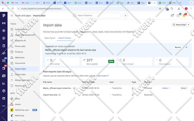Click the quick add plus button
Viewport: 194px width, 121px height.
pyautogui.click(x=126, y=16)
